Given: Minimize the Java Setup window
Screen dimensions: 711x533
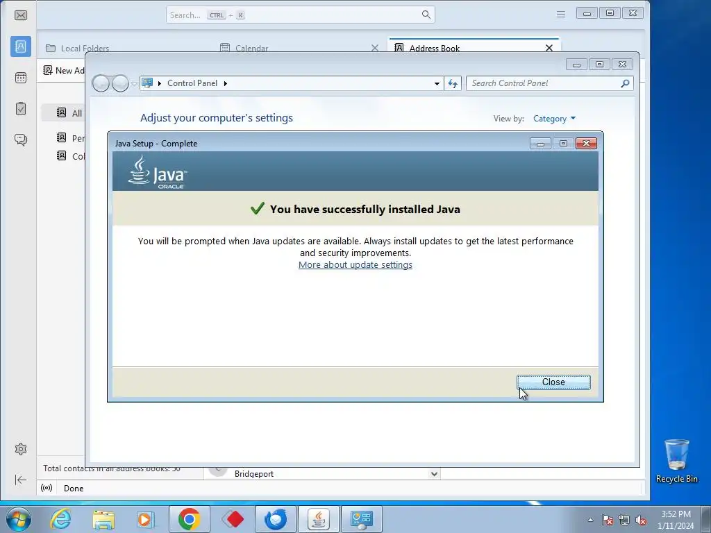Looking at the screenshot, I should coord(540,143).
